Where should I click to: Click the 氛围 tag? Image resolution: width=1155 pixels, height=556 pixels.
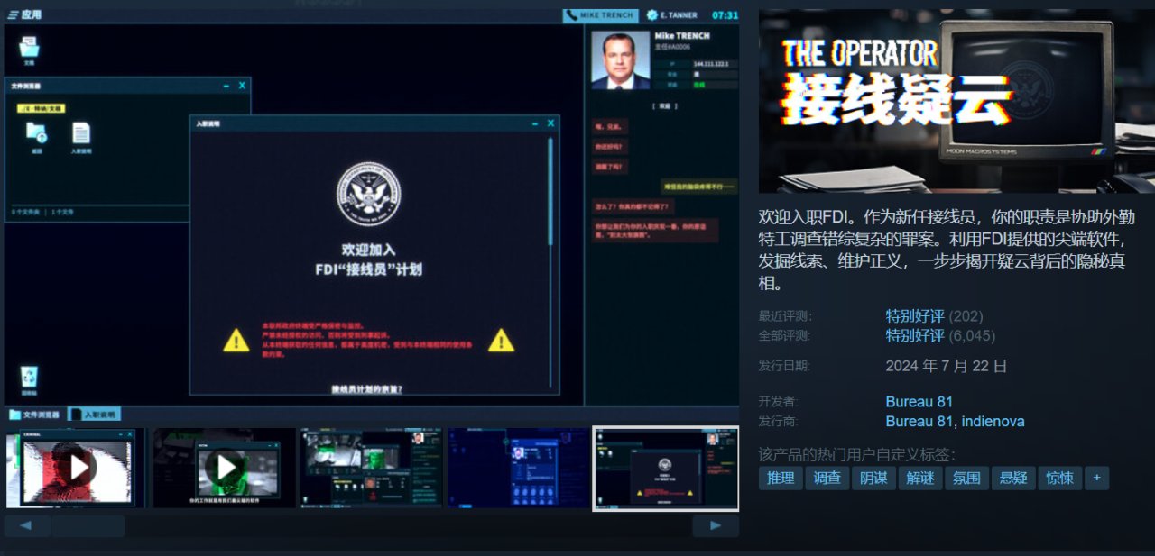click(967, 479)
